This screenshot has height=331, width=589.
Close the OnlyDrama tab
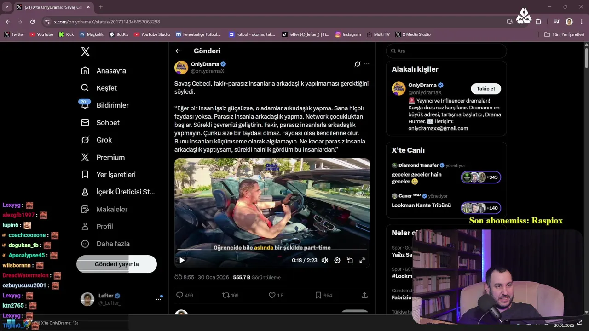[x=88, y=7]
